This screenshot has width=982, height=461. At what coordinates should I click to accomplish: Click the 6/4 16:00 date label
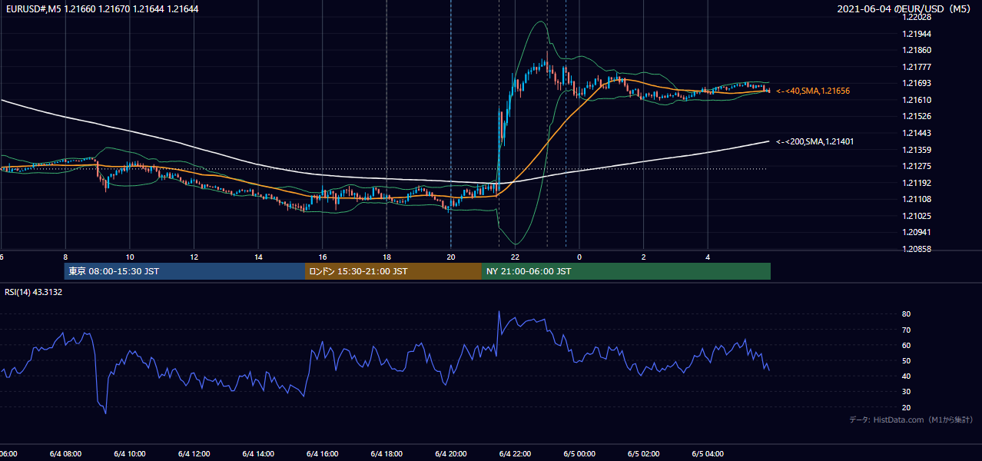[x=323, y=453]
